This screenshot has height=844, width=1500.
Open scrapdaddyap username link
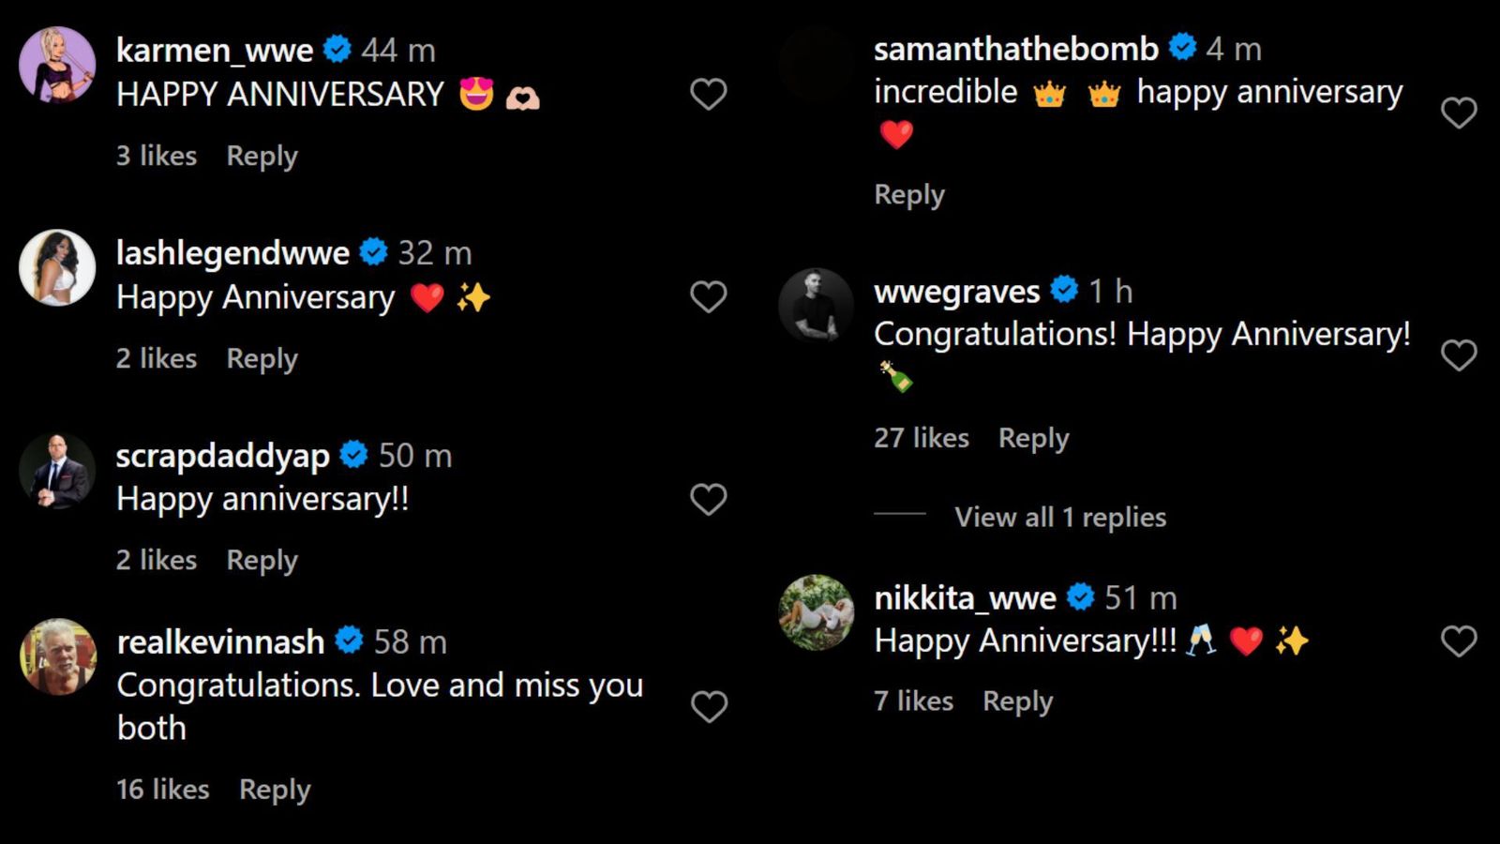pos(222,456)
